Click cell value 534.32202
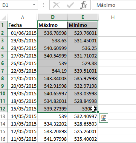Viewport: 136px width, 143px height. pyautogui.click(x=53, y=124)
